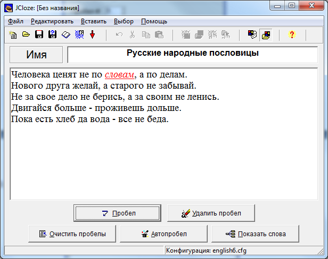This screenshot has width=328, height=259.
Task: Undo the last action via curved arrow icon
Action: pyautogui.click(x=119, y=34)
